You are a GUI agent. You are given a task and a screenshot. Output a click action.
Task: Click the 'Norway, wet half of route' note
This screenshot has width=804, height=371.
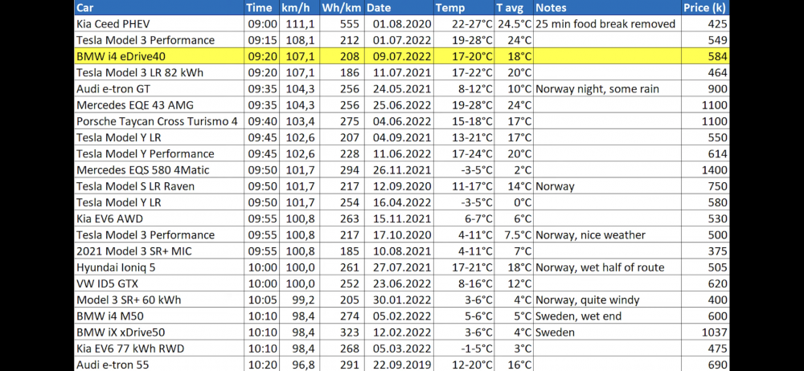tap(600, 267)
